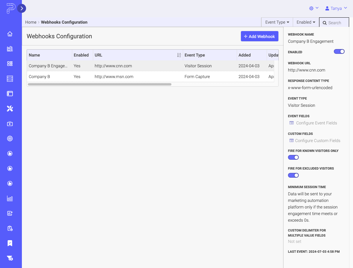Click the tools (wrench and screwdriver) icon
This screenshot has width=353, height=268.
coord(10,109)
